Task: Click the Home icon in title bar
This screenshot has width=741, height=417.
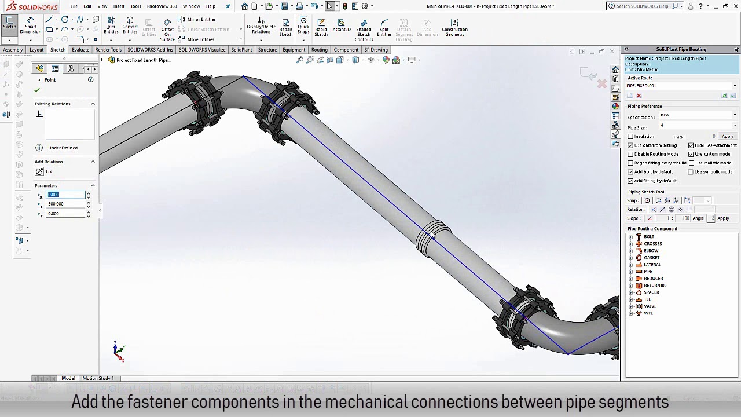Action: 244,6
